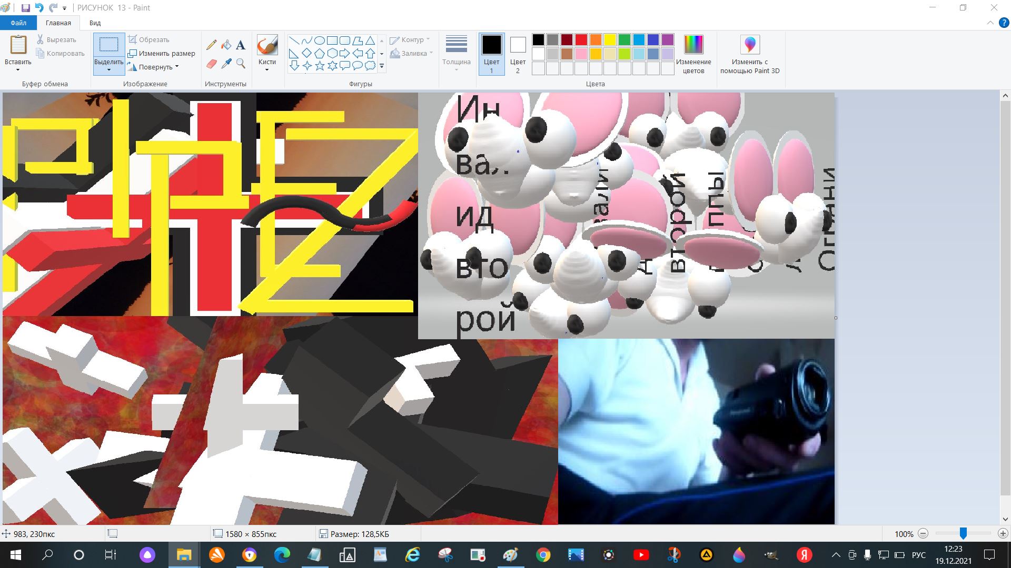Open the Paint Help question mark

coord(1004,23)
